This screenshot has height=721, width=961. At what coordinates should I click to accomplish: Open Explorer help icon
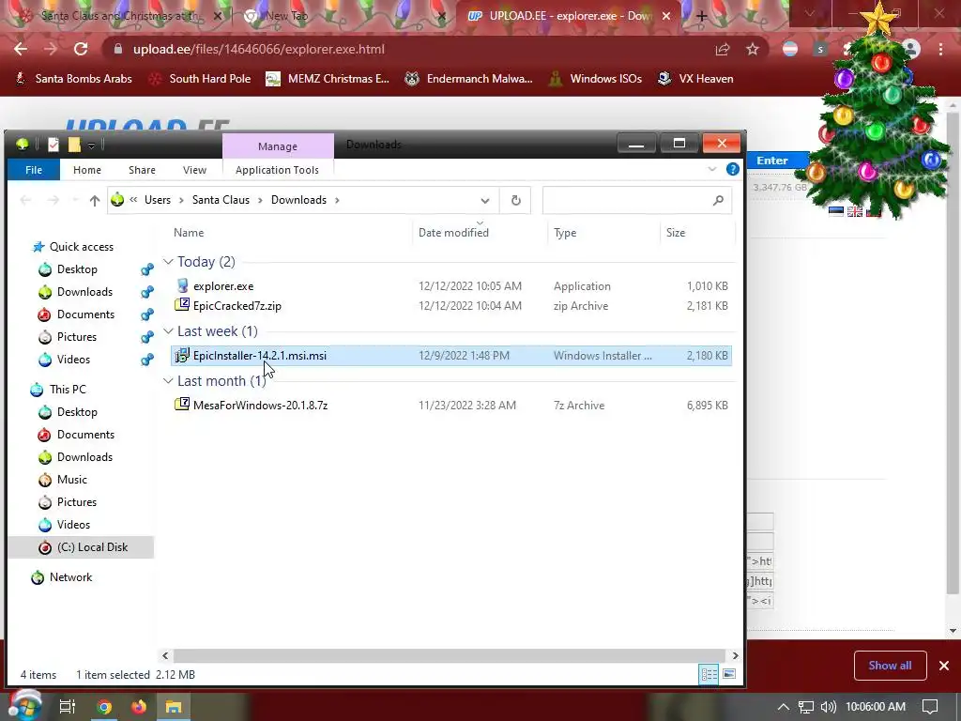(732, 169)
